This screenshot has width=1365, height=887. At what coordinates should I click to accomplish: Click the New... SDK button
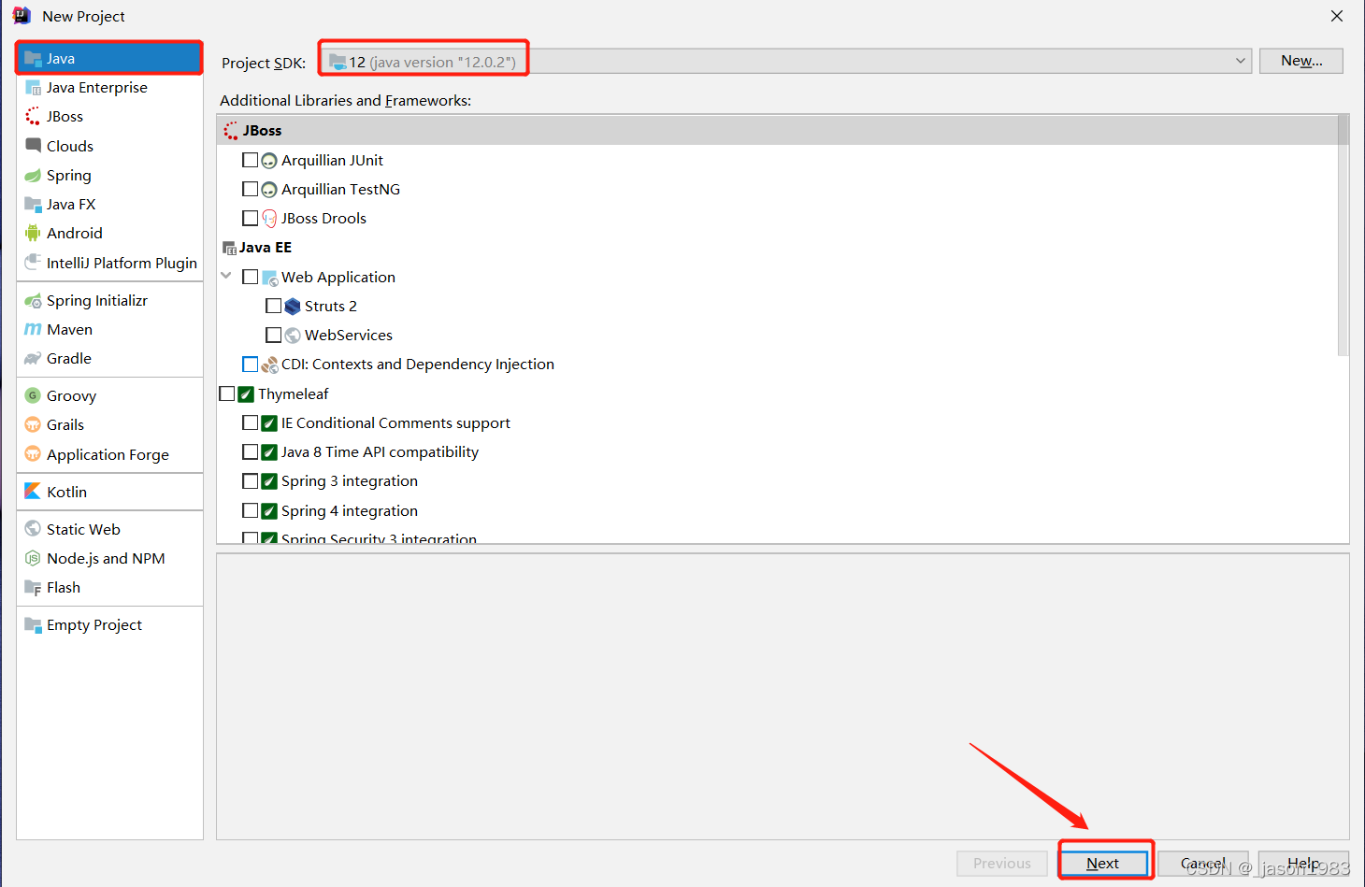point(1301,61)
